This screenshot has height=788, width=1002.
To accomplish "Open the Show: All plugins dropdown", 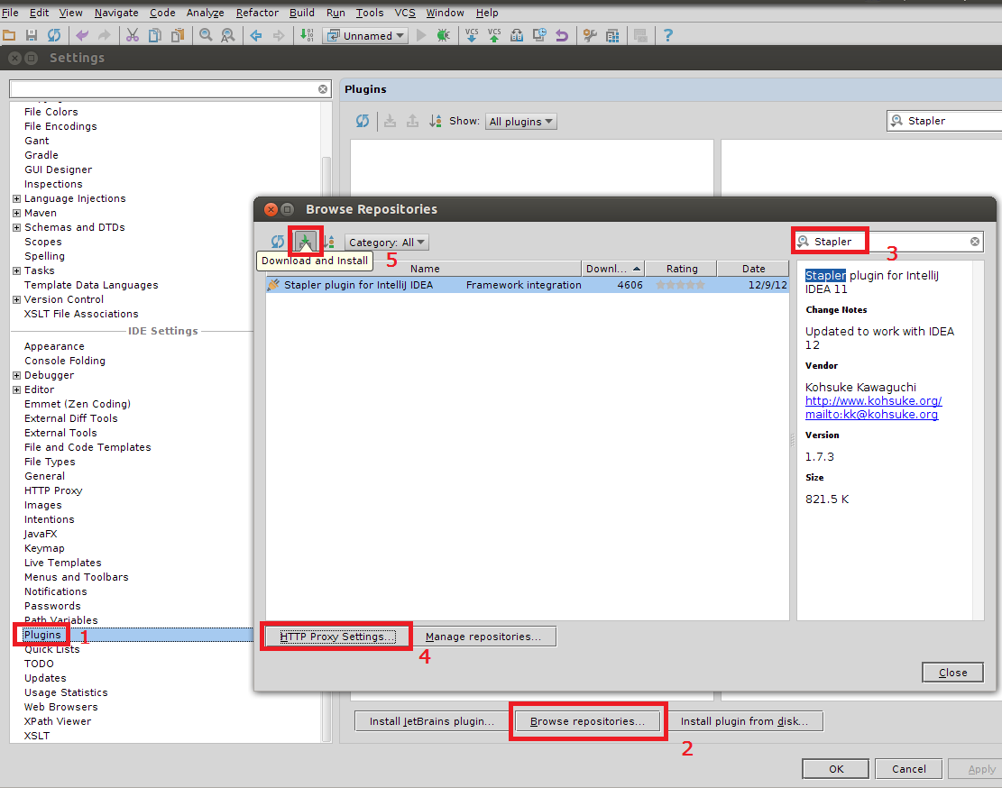I will (x=520, y=122).
